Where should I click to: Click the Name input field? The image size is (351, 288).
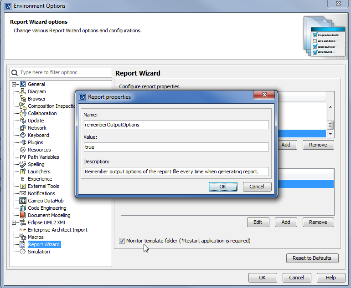click(176, 125)
